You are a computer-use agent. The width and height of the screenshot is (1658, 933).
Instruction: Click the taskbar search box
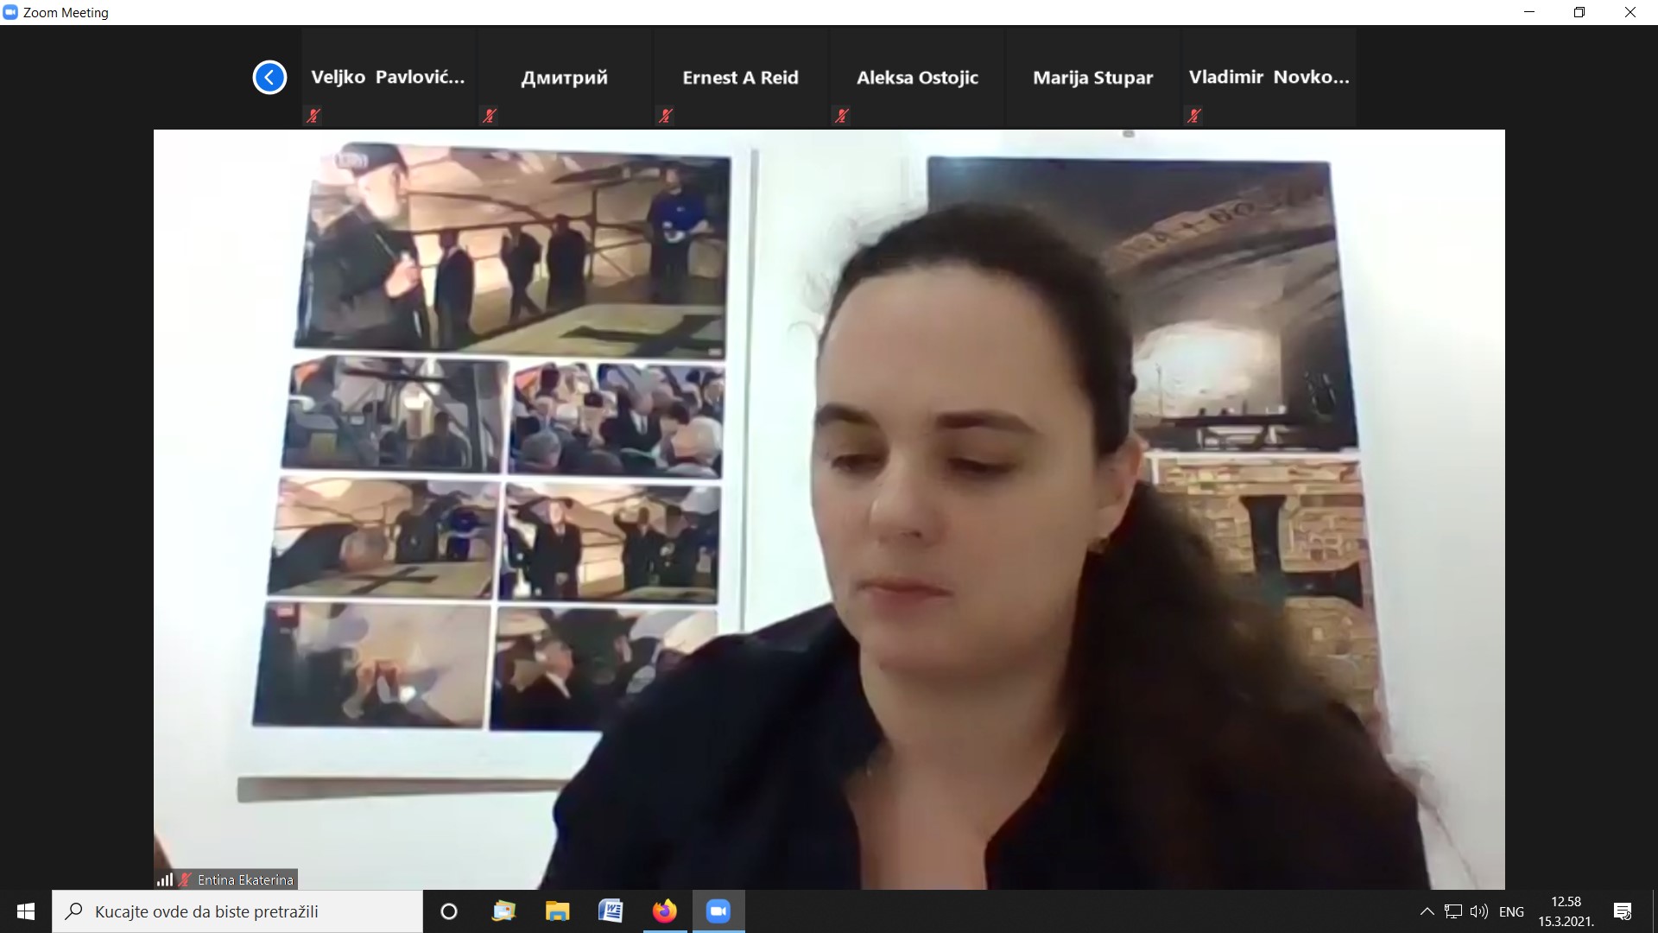(237, 911)
